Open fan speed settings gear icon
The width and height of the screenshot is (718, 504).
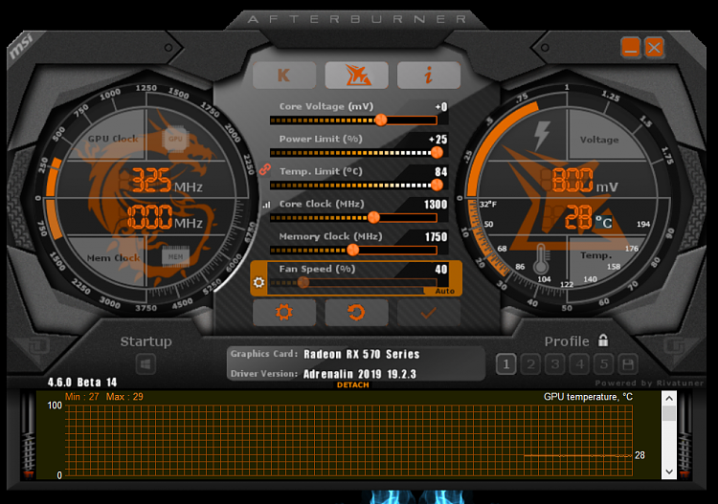pyautogui.click(x=259, y=282)
